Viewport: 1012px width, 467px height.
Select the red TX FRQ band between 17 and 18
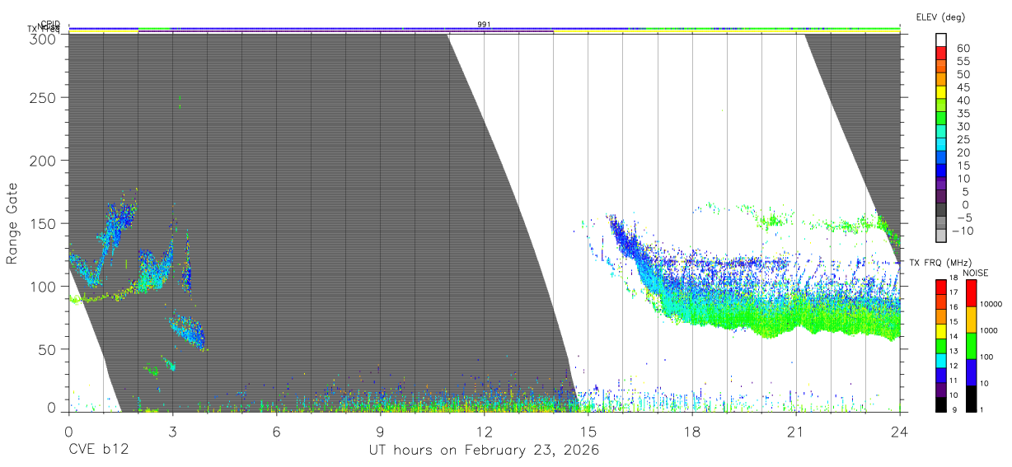coord(942,286)
